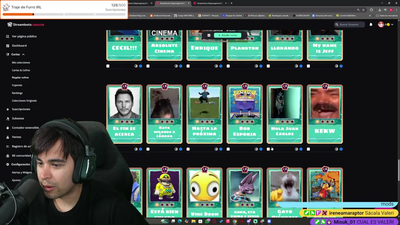The image size is (400, 225).
Task: Open the info icon under CECIL!!! card
Action: pos(140,66)
